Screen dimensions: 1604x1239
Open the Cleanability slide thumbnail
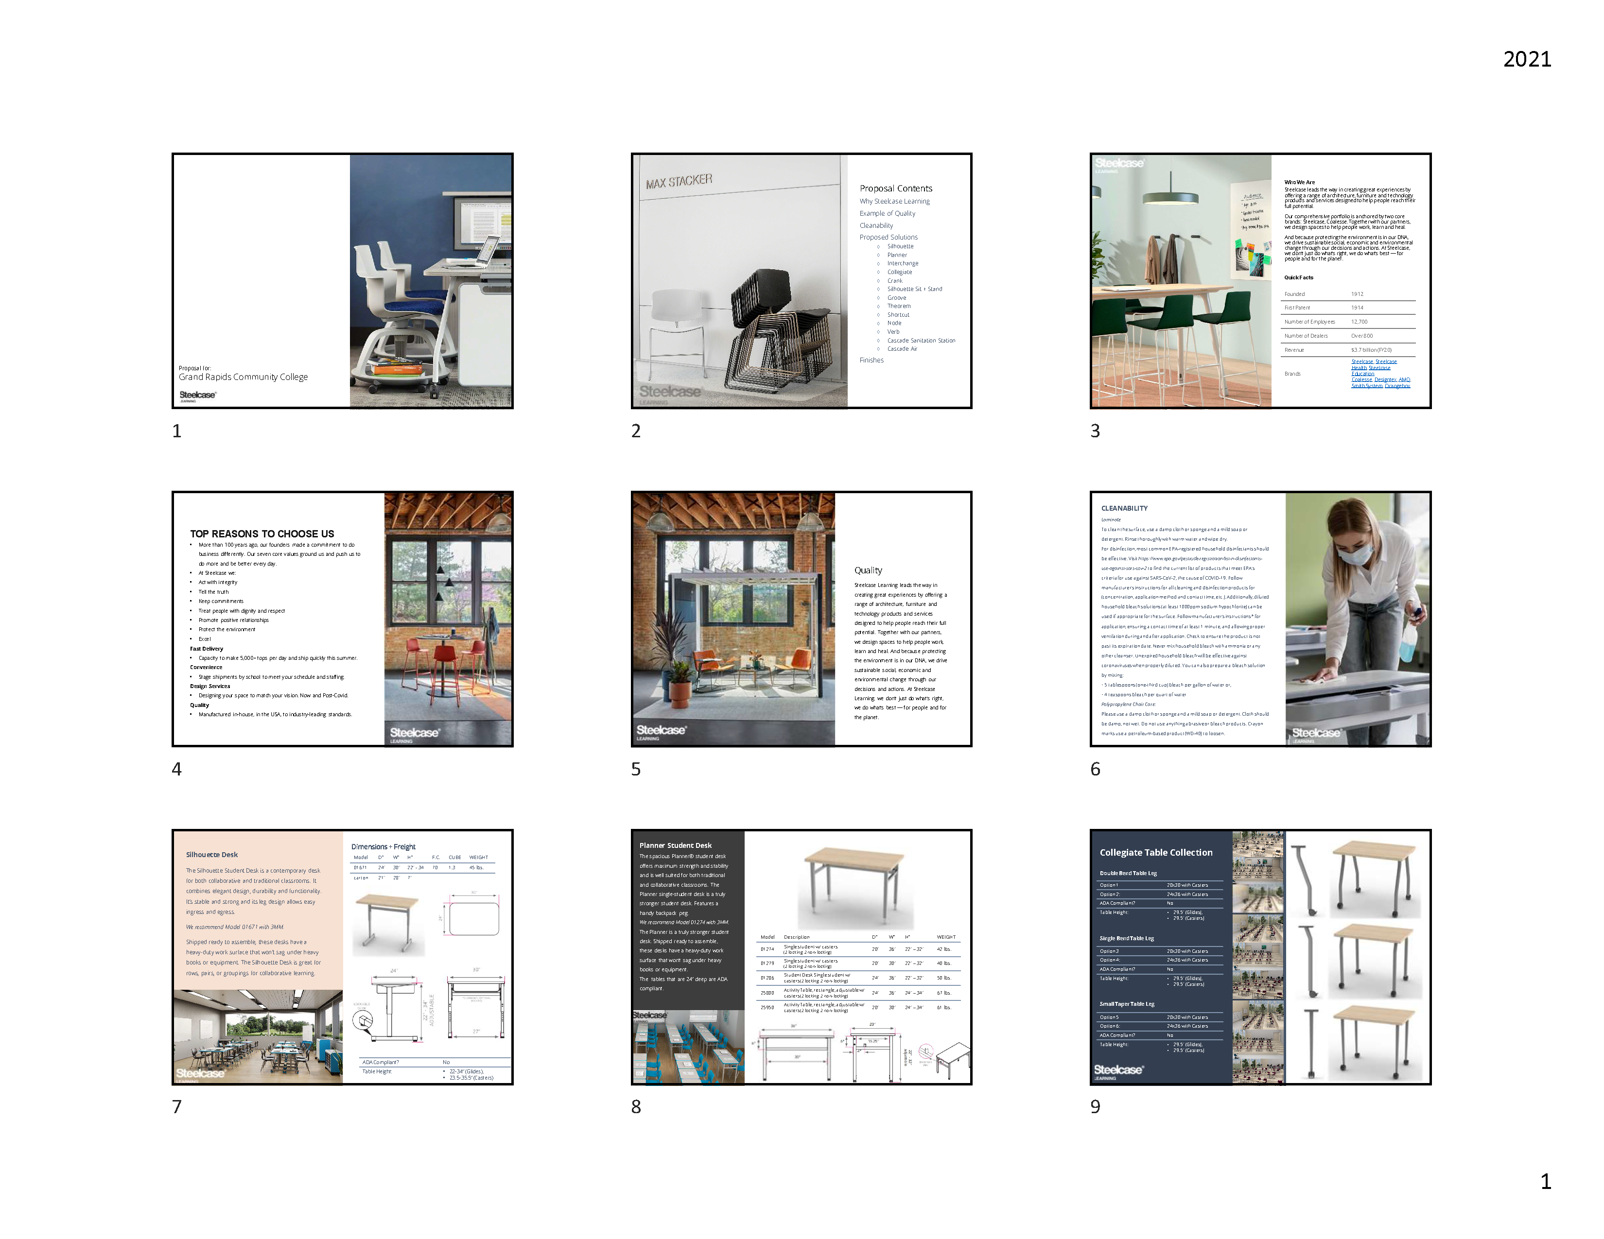(1260, 619)
